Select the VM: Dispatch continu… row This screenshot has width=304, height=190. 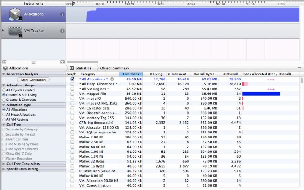[183, 113]
